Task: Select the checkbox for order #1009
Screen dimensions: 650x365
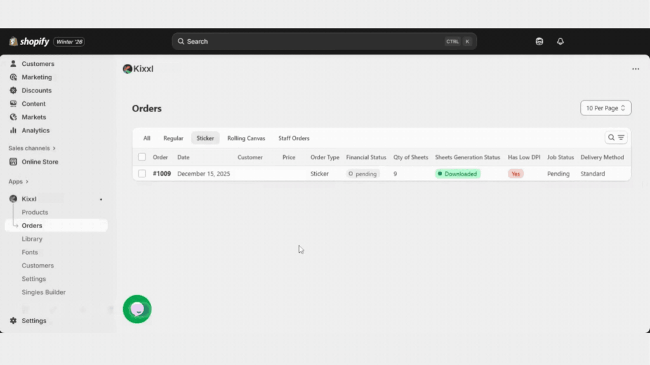Action: [142, 174]
